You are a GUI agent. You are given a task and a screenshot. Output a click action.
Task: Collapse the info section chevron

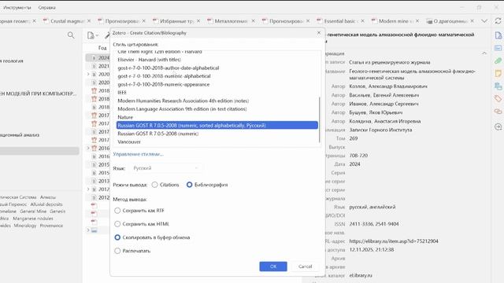(x=484, y=53)
